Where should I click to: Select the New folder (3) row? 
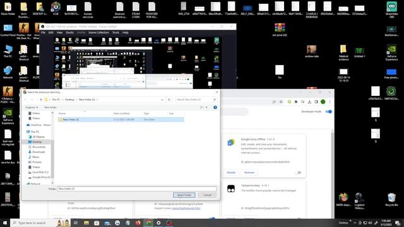coord(121,119)
